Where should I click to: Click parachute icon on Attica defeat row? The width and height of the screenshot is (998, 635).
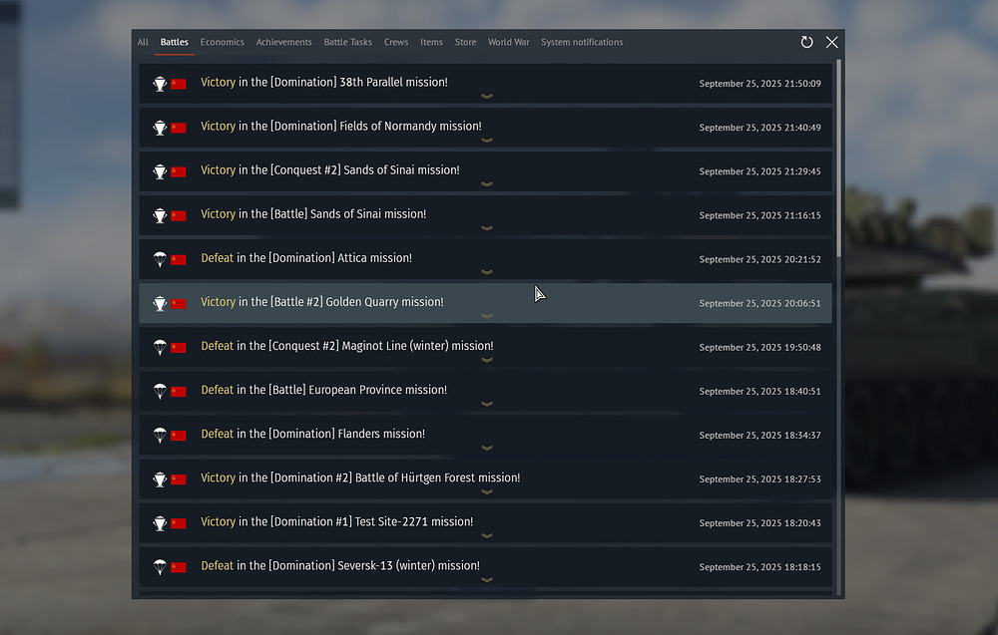160,259
